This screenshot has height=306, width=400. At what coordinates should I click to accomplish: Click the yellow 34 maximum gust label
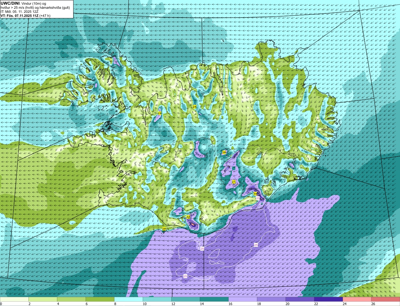point(255,194)
